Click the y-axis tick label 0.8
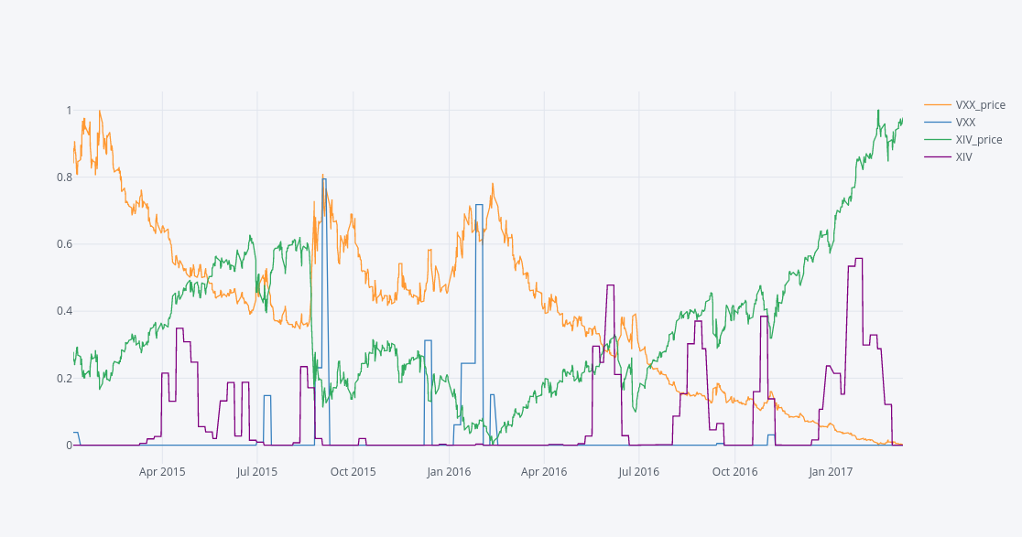Screen dimensions: 1022x537 pos(63,177)
